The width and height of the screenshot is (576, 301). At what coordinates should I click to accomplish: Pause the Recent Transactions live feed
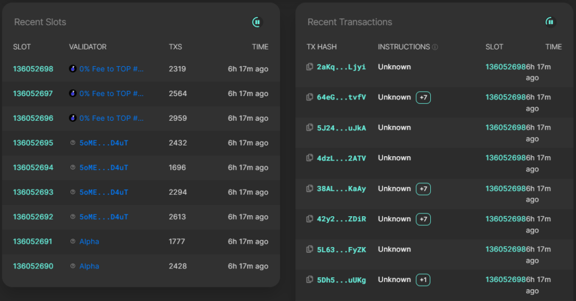(x=550, y=22)
